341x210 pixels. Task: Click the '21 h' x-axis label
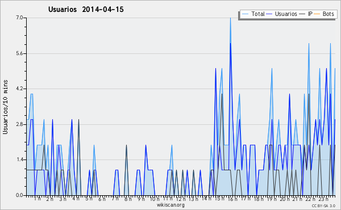297,199
